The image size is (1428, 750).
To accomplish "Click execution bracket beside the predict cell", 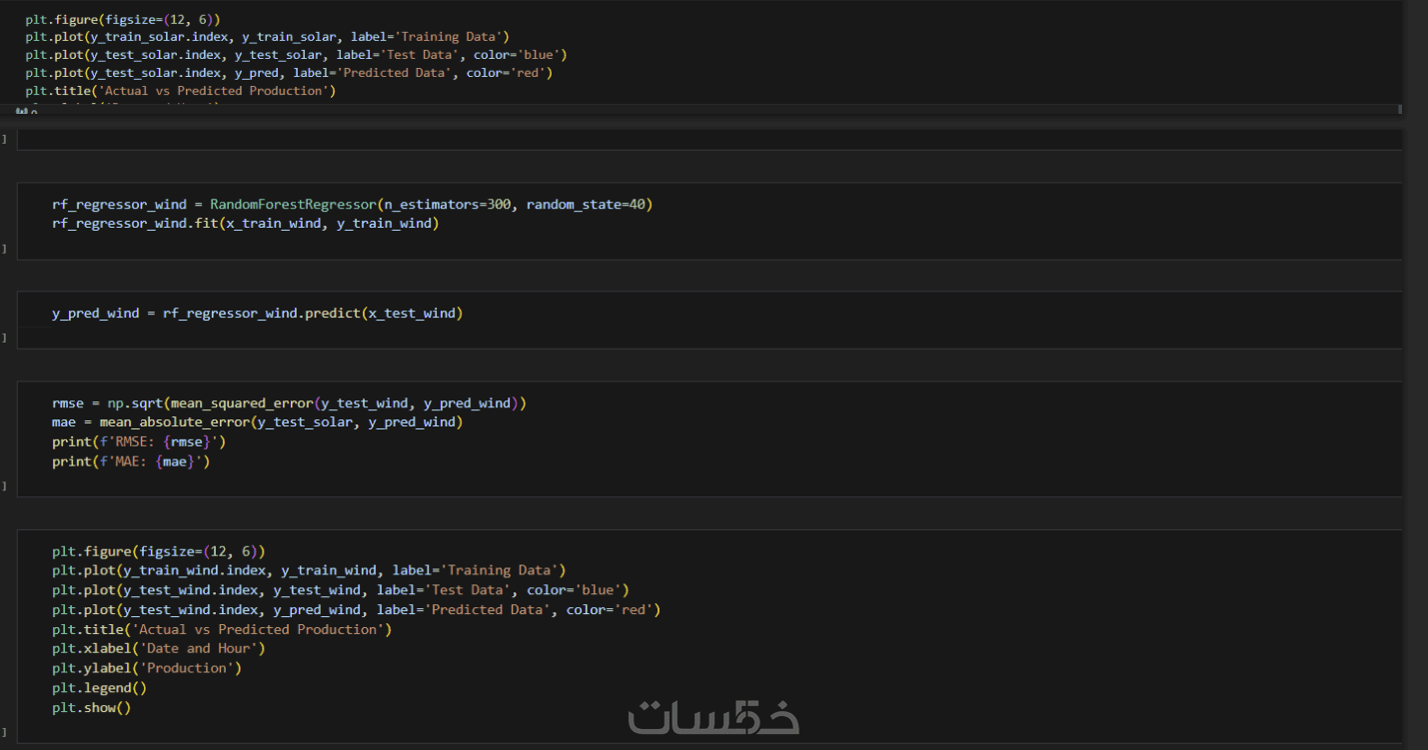I will 4,338.
